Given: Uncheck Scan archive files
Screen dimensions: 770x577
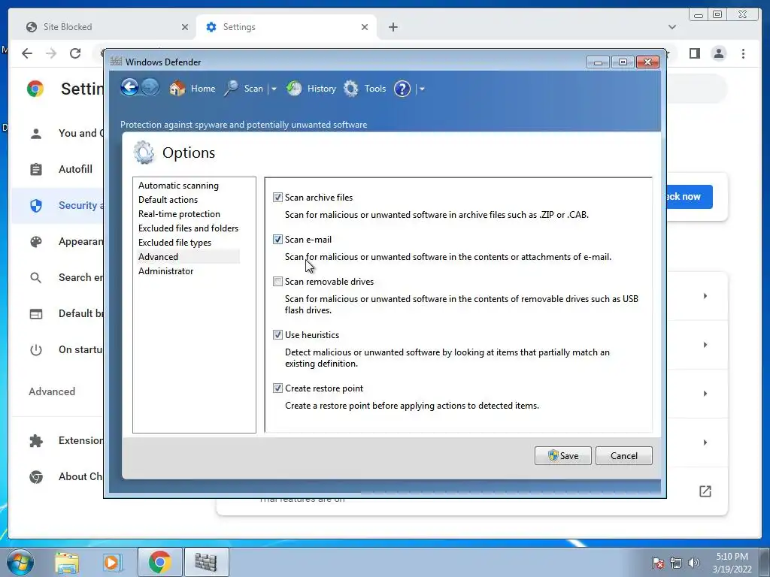Looking at the screenshot, I should coord(278,198).
